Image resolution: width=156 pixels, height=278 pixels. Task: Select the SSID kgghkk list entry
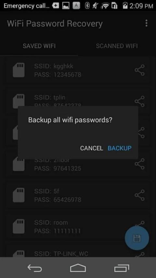click(78, 70)
